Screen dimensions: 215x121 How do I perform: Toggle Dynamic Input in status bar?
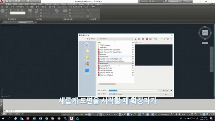pyautogui.click(x=101, y=114)
